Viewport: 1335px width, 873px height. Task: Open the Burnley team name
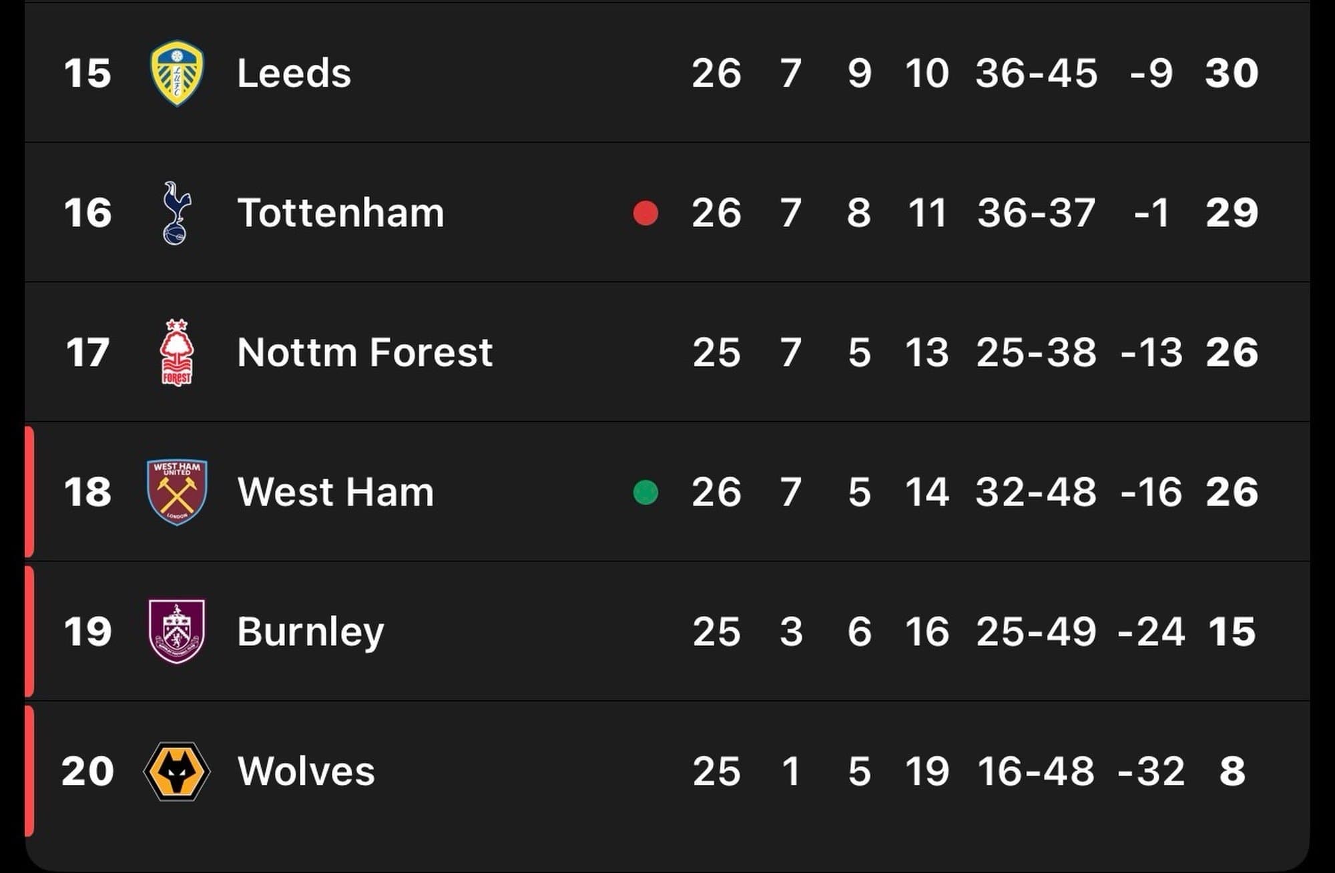(310, 631)
